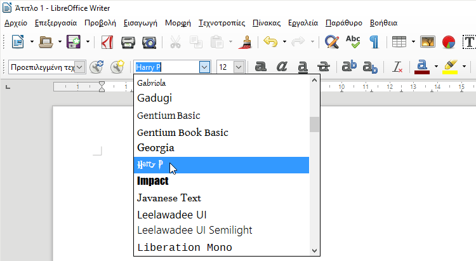The image size is (476, 261).
Task: Open the New document dropdown arrow
Action: coord(32,42)
